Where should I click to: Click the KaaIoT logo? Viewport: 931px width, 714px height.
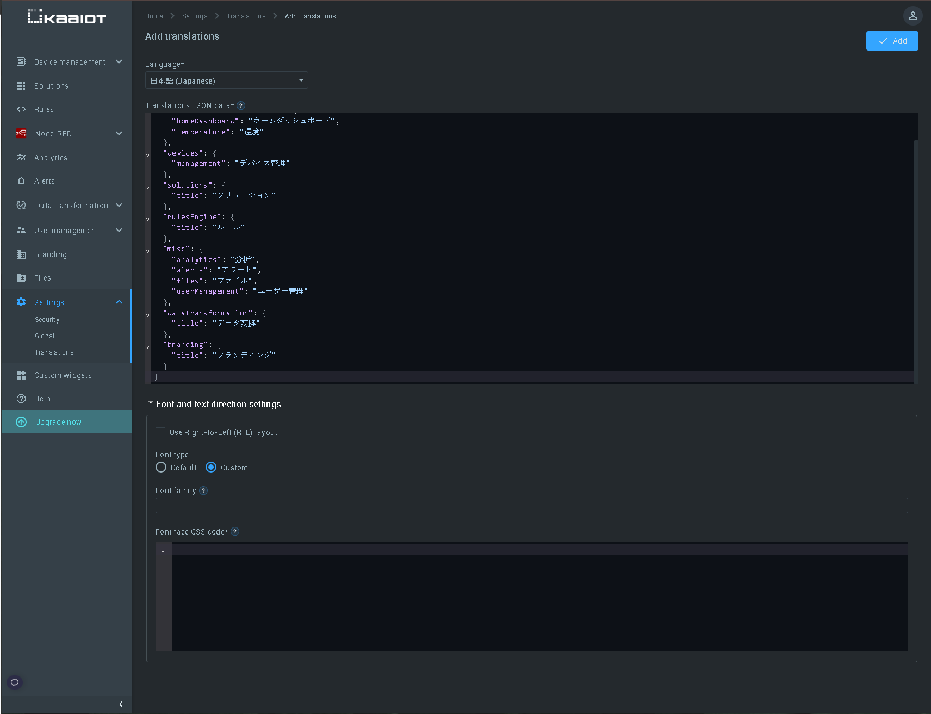tap(66, 17)
